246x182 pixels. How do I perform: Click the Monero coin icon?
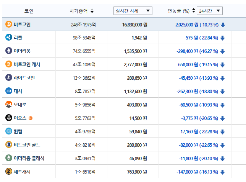(x=8, y=105)
